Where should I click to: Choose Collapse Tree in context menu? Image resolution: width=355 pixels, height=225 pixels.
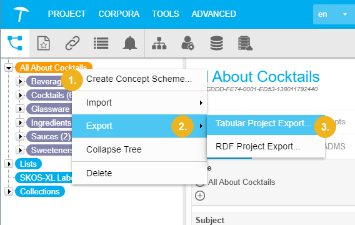(139, 149)
